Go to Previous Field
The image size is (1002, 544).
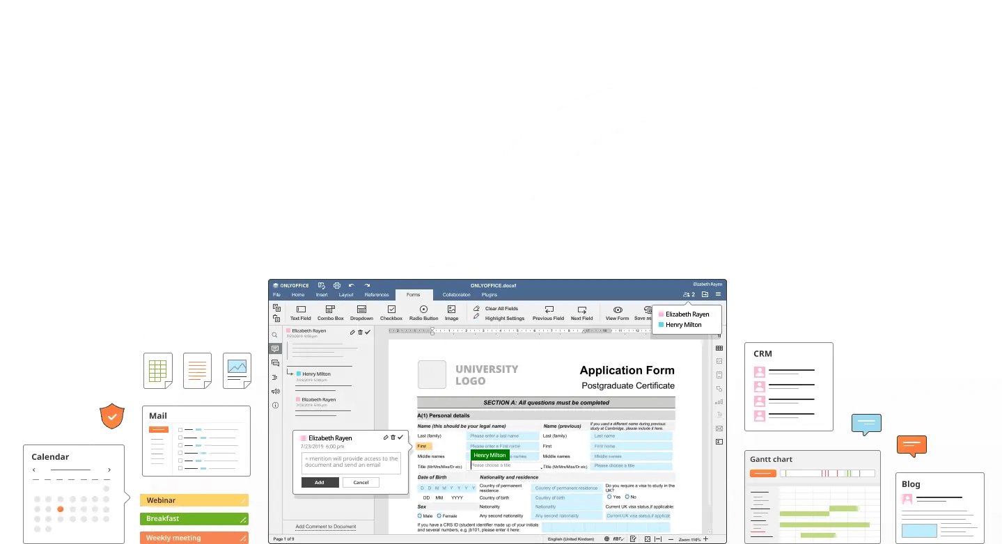pyautogui.click(x=548, y=313)
